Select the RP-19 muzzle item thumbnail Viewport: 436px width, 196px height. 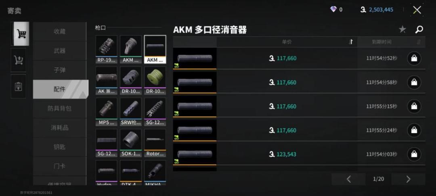[107, 49]
